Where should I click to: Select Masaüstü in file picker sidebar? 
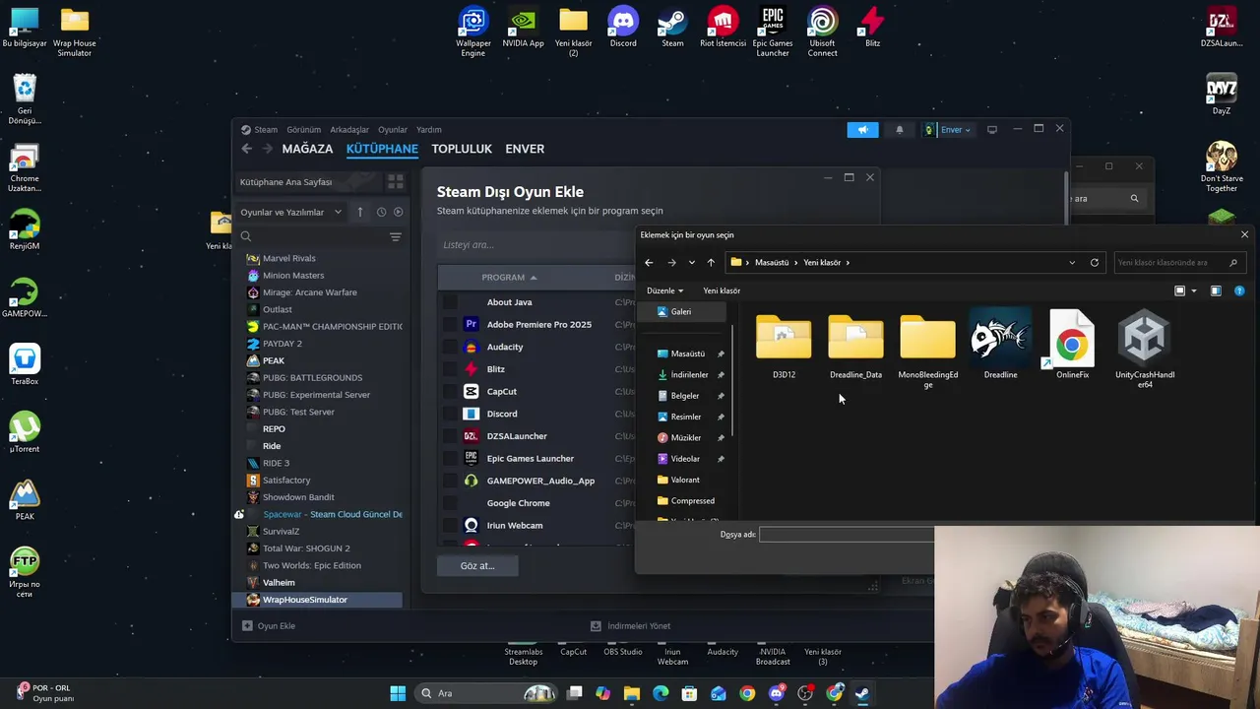pos(688,354)
